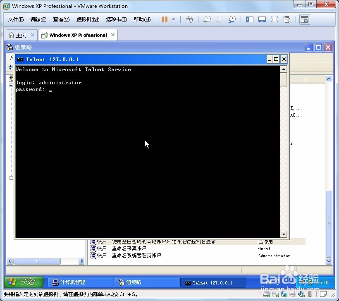Viewport: 339px width, 301px height.
Task: Toggle full screen mode for the VM
Action: [274, 19]
